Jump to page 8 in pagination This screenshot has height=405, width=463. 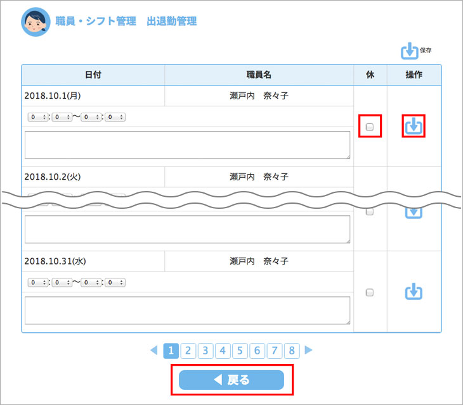292,350
